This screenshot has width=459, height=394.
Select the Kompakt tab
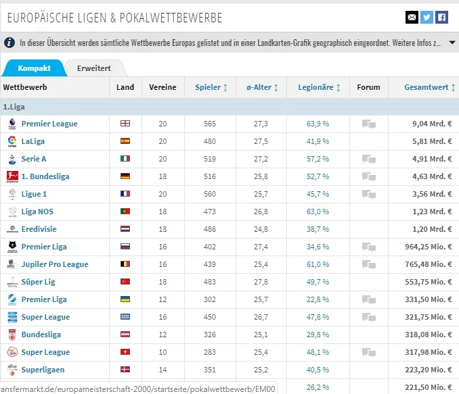[34, 68]
